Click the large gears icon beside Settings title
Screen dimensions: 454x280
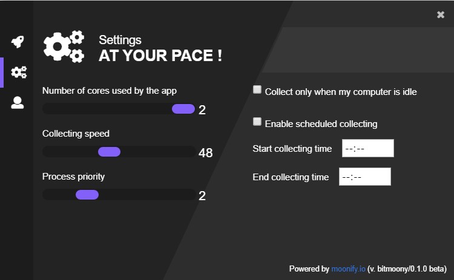[x=64, y=47]
